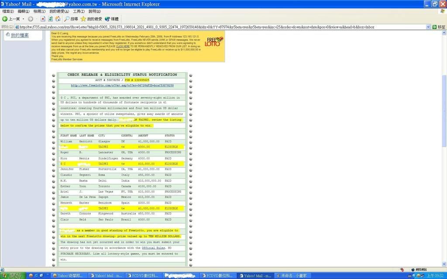Click the William cell in the winners table

tap(66, 142)
